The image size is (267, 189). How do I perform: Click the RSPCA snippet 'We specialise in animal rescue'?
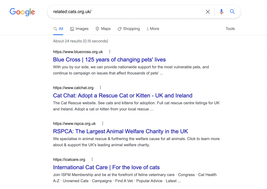pos(136,142)
